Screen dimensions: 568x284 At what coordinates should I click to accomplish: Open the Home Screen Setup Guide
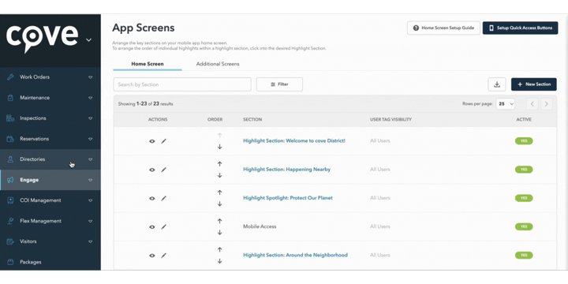point(443,28)
